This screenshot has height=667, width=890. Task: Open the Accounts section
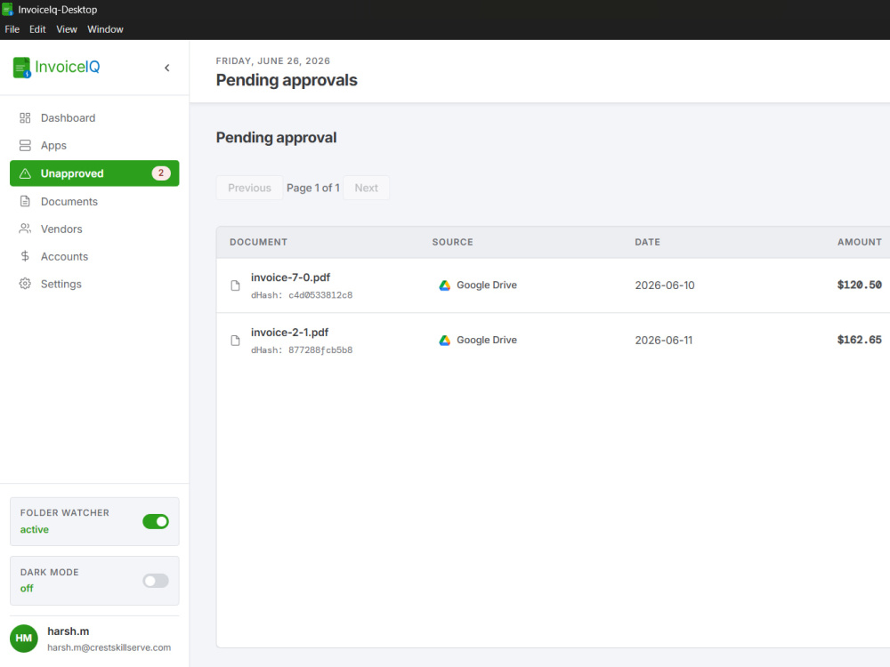pyautogui.click(x=94, y=256)
